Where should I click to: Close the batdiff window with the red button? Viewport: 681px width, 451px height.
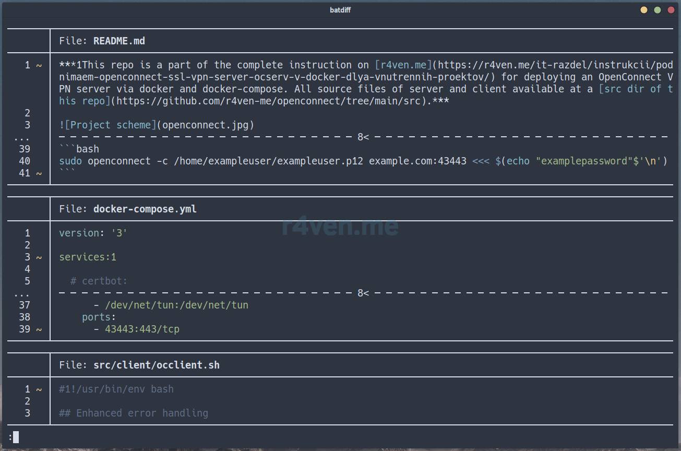pyautogui.click(x=671, y=10)
